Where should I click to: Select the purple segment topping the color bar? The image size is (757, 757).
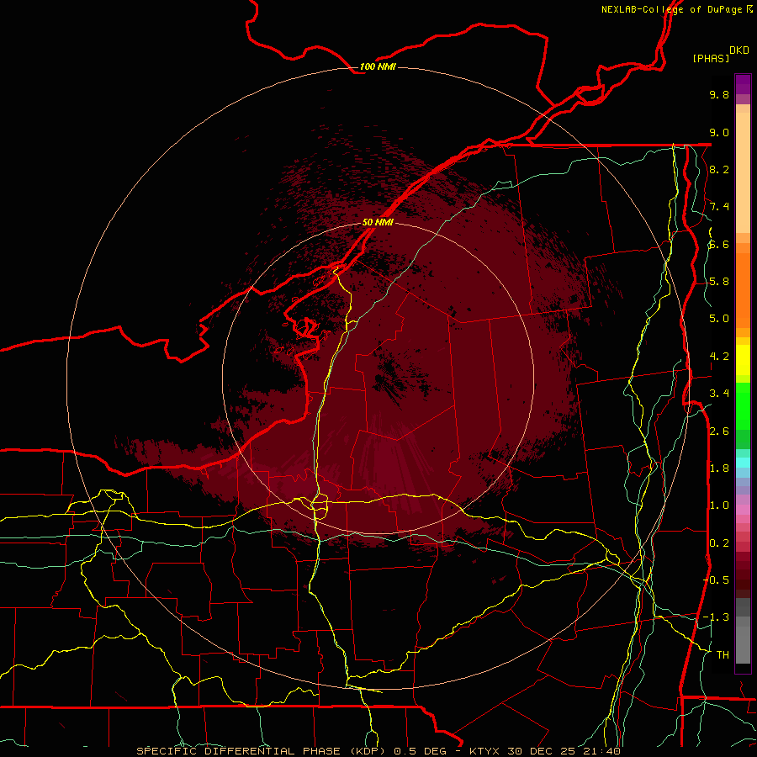(x=743, y=84)
